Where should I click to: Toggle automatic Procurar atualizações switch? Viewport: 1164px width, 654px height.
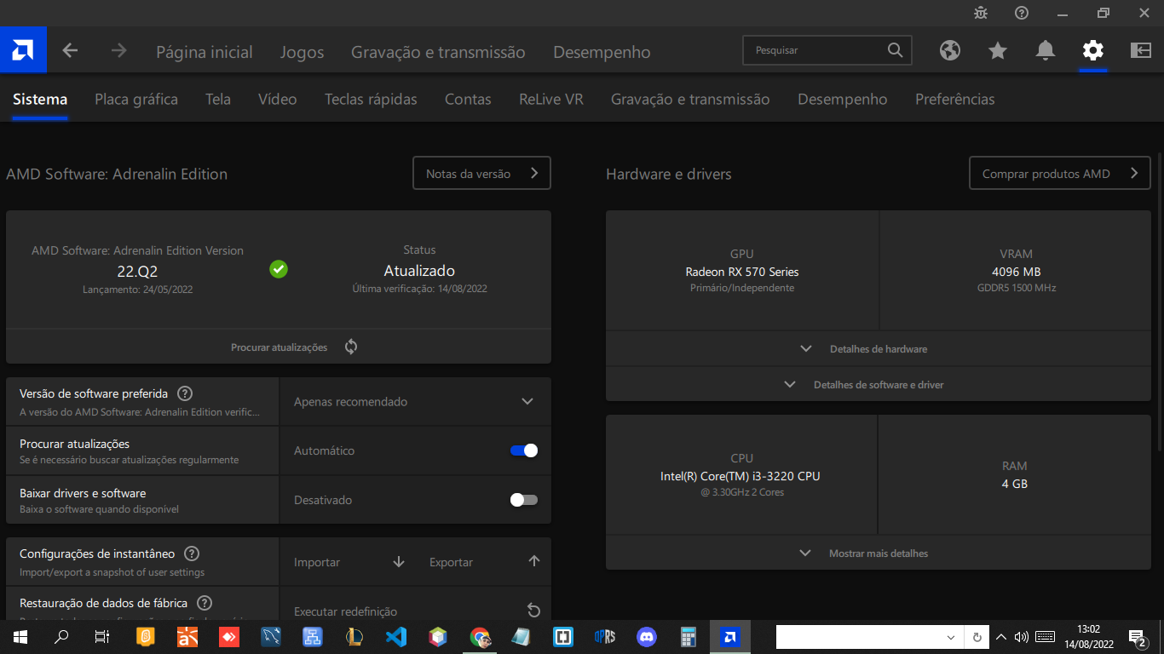[x=524, y=450]
